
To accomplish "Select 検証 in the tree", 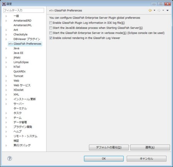I will click(x=16, y=141).
